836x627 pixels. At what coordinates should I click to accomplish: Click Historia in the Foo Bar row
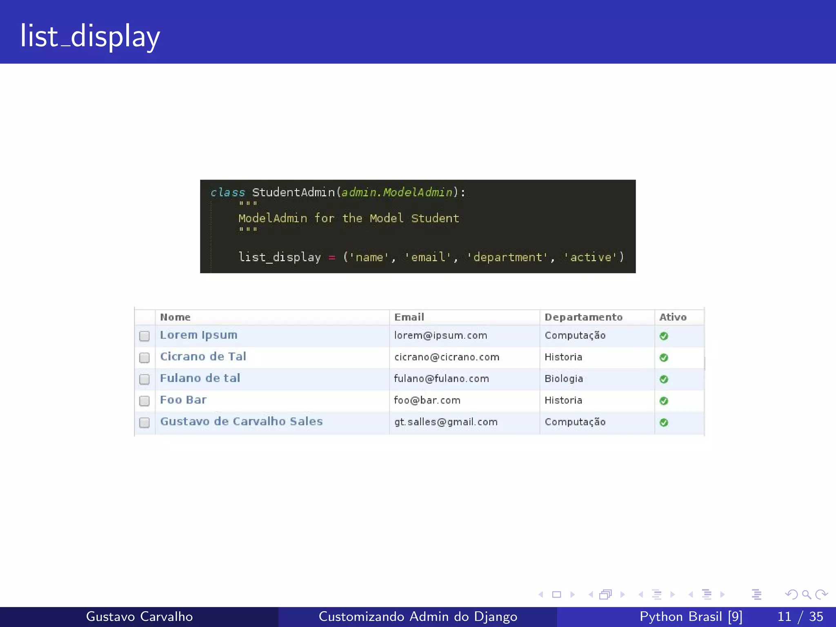coord(563,400)
